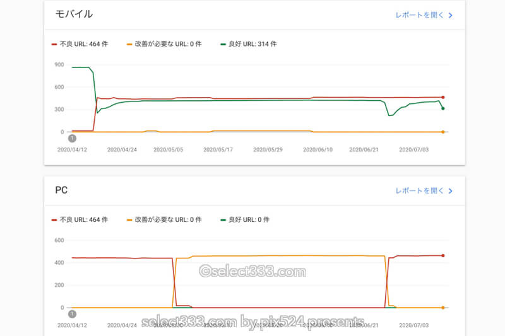This screenshot has width=505, height=336.
Task: Select 不良 URL: 464 件 legend in PC chart
Action: (x=80, y=219)
